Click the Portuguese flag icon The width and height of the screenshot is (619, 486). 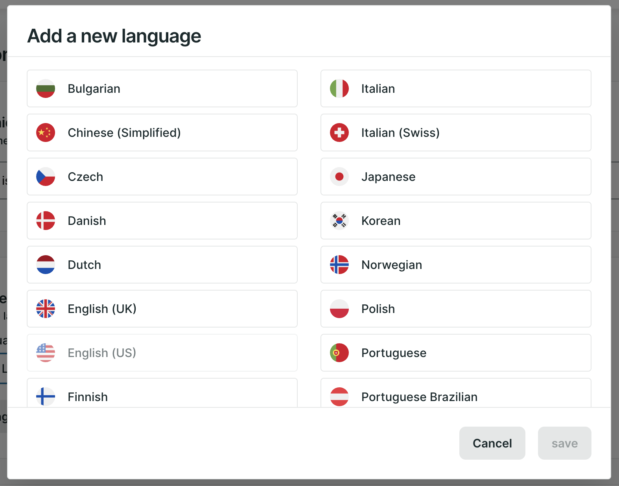pyautogui.click(x=339, y=353)
